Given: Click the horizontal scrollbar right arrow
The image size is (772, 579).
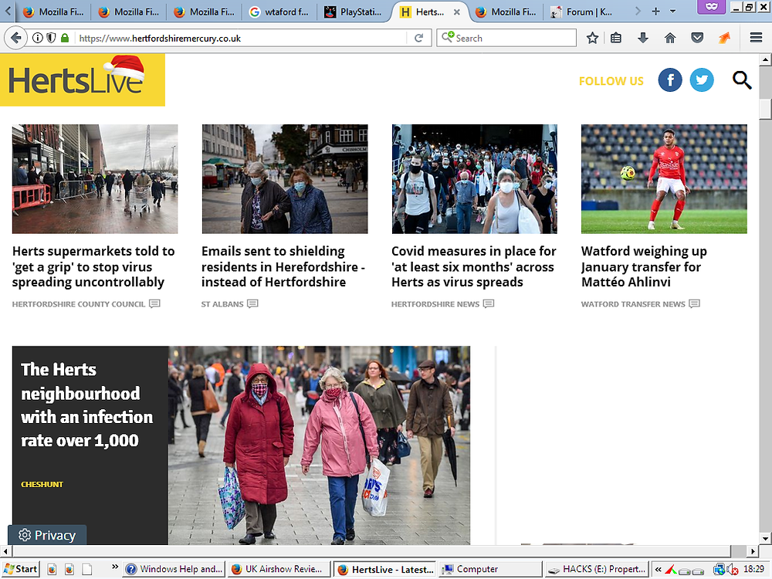Looking at the screenshot, I should coord(753,551).
